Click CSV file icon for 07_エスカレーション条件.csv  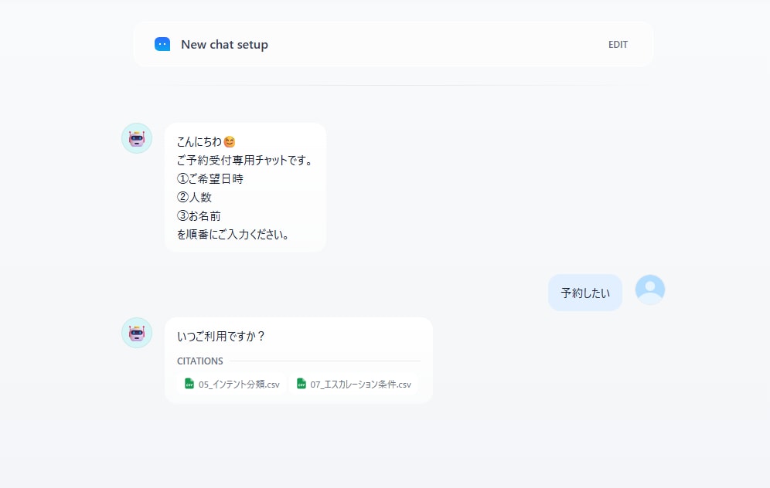click(x=302, y=384)
